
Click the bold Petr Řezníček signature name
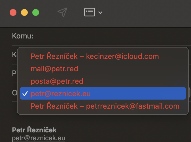point(34,130)
